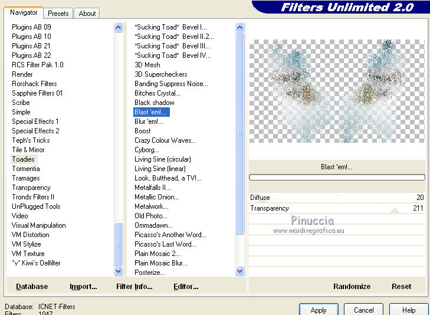Select Toadies in the category list
This screenshot has width=430, height=315.
(24, 159)
